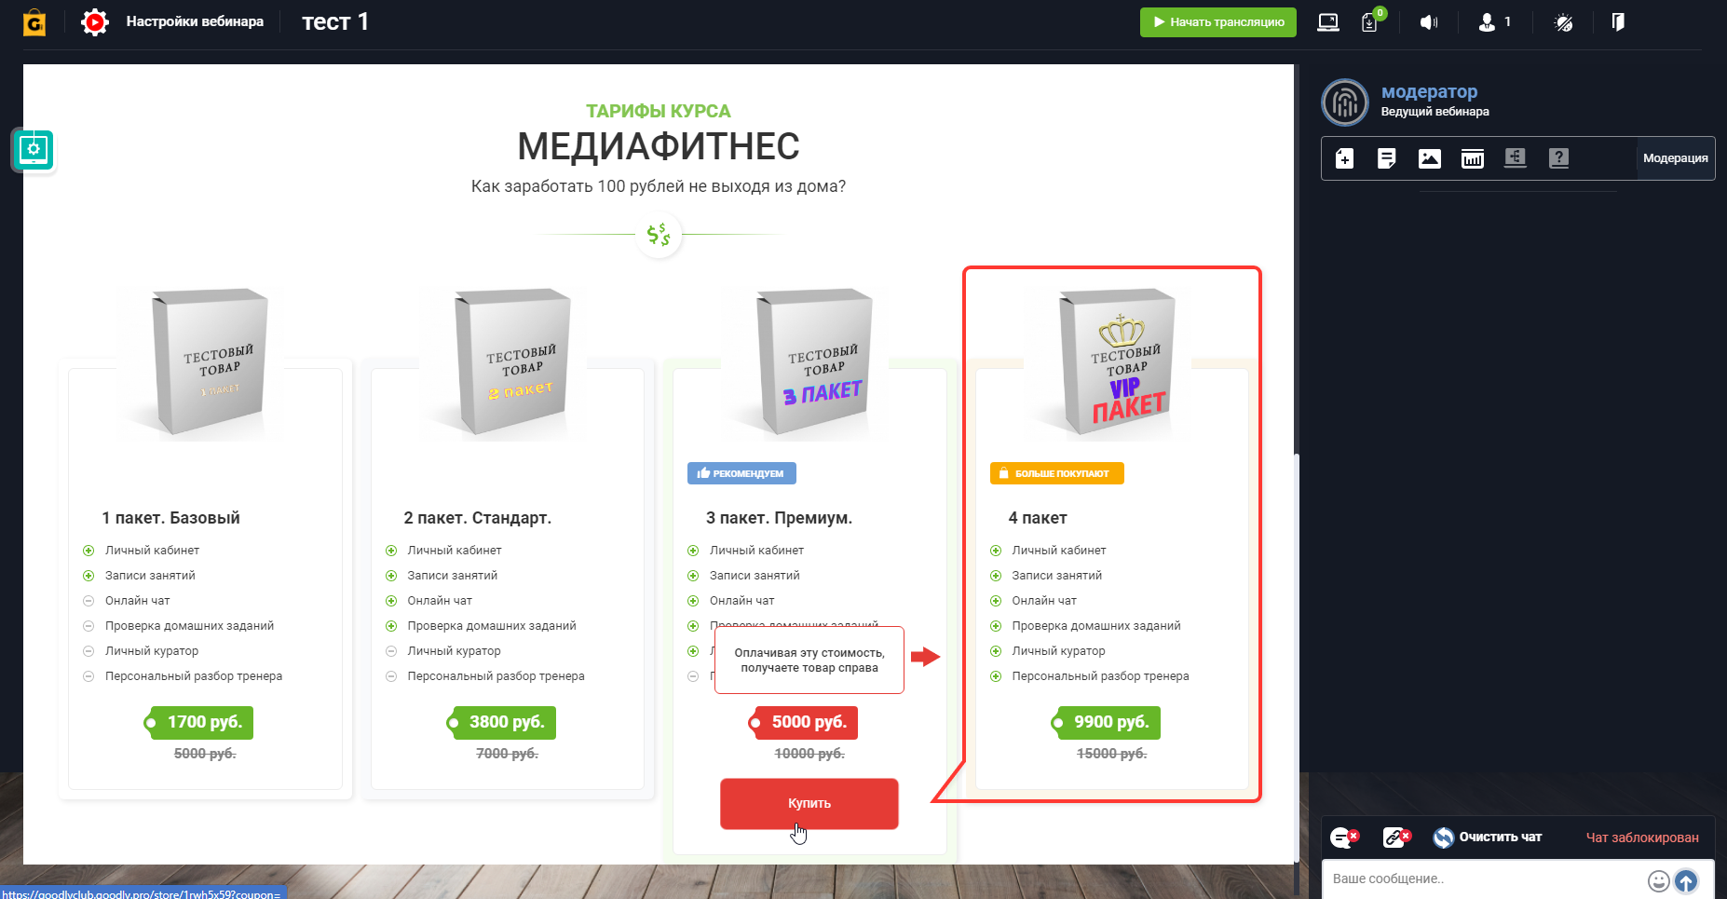Click the red Купить button
Screen dimensions: 1727x899
pos(809,803)
